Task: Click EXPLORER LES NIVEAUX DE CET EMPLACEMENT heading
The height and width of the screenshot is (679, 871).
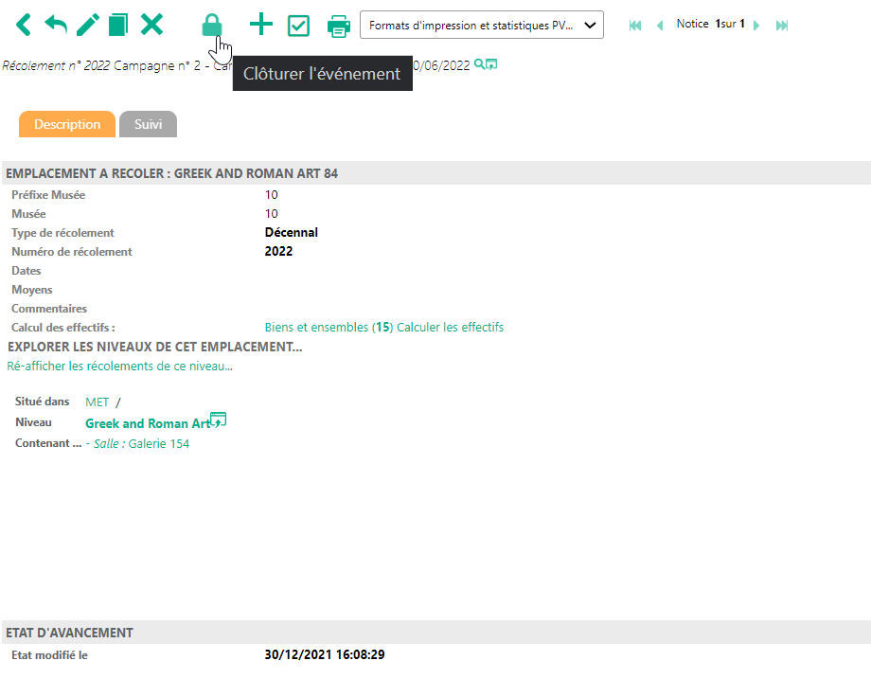Action: pyautogui.click(x=155, y=347)
